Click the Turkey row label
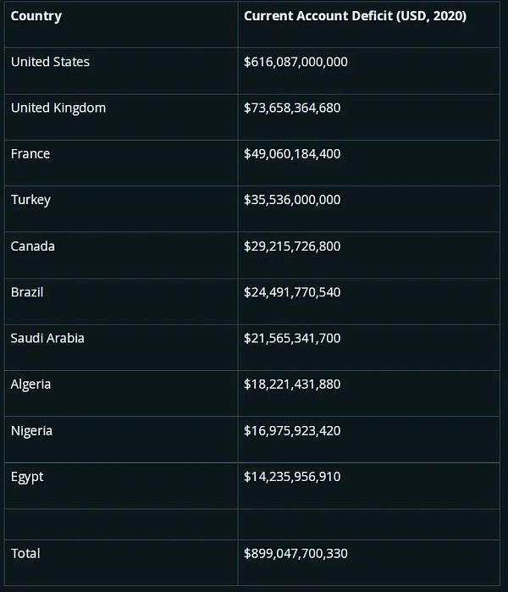The image size is (508, 592). click(x=30, y=200)
